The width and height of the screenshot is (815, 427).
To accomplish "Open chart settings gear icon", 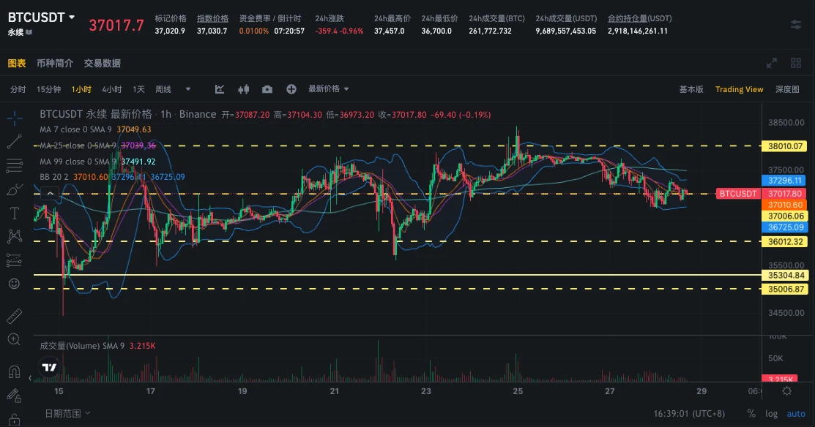I will pos(787,391).
